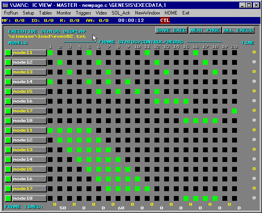Click the FRAME TIMES label

click(24, 207)
